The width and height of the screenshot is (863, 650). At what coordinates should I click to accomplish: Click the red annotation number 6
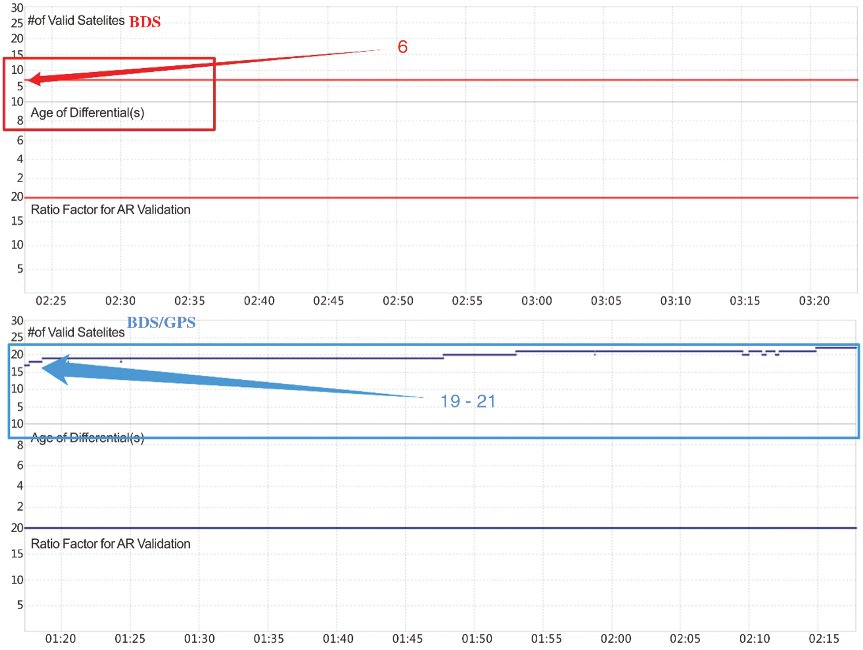click(402, 47)
